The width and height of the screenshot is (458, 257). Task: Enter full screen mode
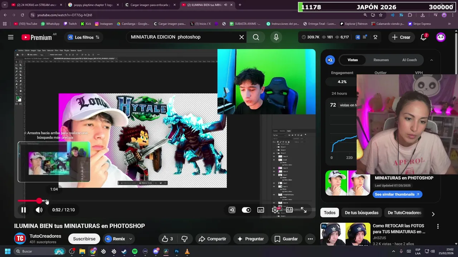tap(303, 210)
